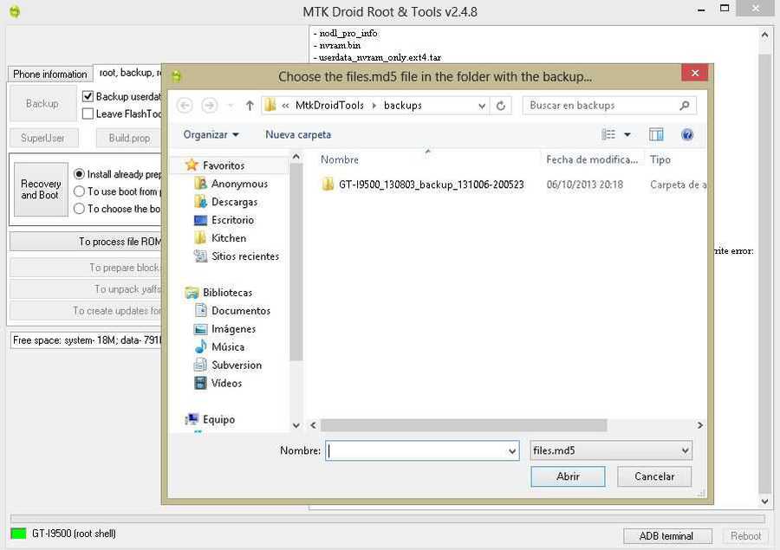Open the recent locations dropdown arrow
This screenshot has height=550, width=780.
(231, 106)
